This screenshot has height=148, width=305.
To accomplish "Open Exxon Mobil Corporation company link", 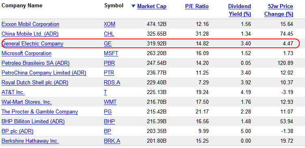I will coord(30,24).
